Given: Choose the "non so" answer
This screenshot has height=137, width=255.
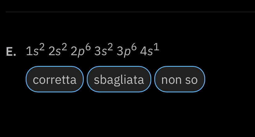Looking at the screenshot, I should pyautogui.click(x=180, y=79).
